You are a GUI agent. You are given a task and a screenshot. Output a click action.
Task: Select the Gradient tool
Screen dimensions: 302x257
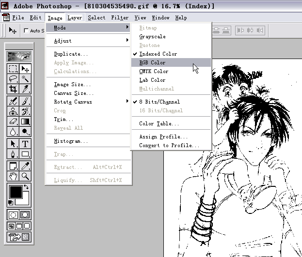pyautogui.click(x=25, y=121)
